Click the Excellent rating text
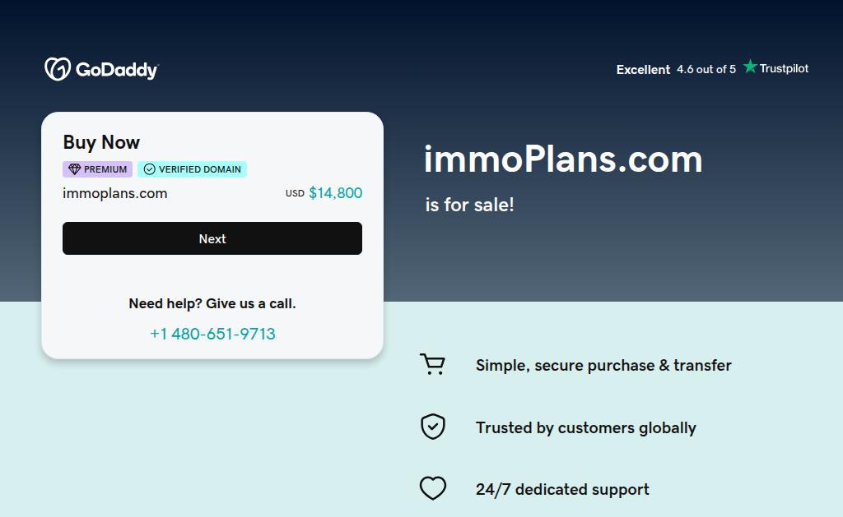843x517 pixels. click(643, 69)
